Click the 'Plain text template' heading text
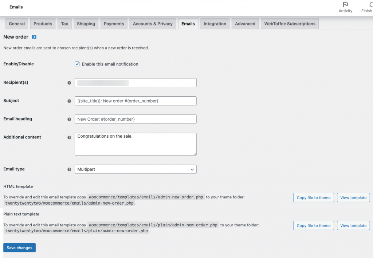373x258 pixels. click(x=21, y=214)
